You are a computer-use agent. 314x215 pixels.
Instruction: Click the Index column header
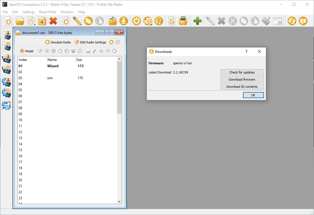32,59
